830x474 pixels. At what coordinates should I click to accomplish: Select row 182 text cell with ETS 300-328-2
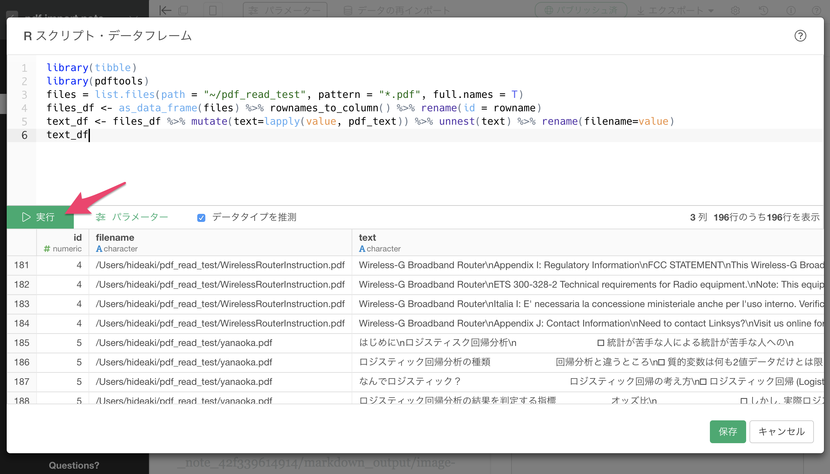click(588, 285)
